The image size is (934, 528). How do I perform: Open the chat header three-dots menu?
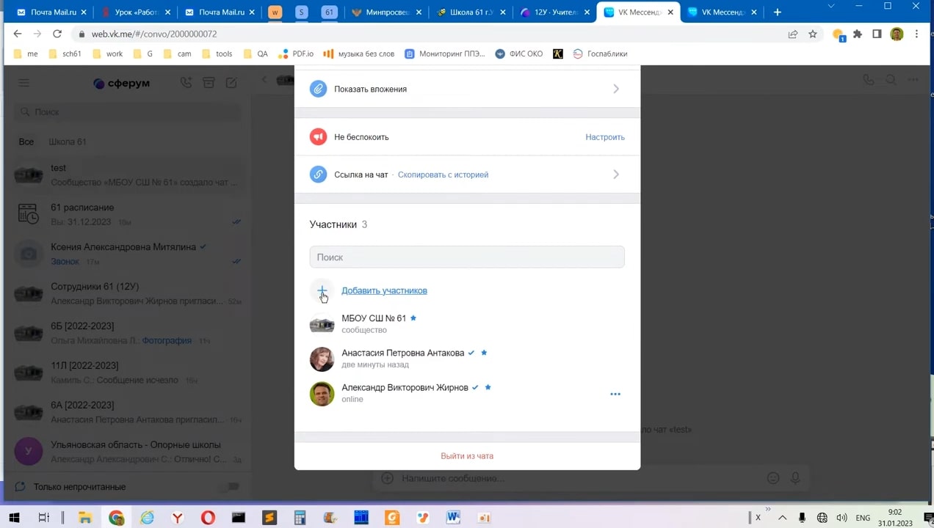click(x=913, y=80)
